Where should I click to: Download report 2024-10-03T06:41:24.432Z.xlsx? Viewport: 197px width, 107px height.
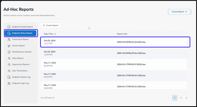[x=131, y=42]
